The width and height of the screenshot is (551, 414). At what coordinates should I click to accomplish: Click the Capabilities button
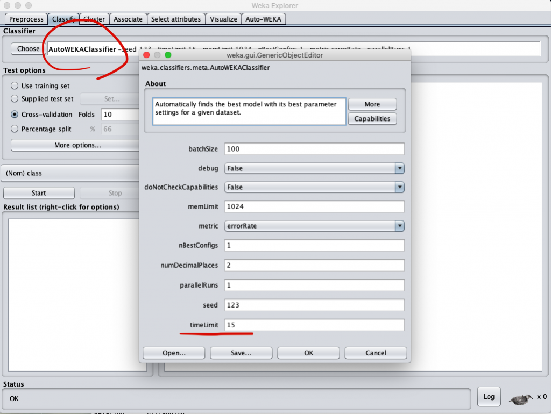click(x=372, y=119)
